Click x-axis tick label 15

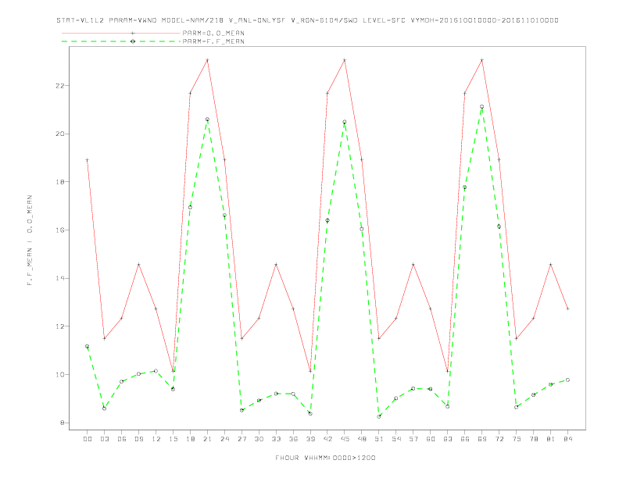tap(173, 439)
